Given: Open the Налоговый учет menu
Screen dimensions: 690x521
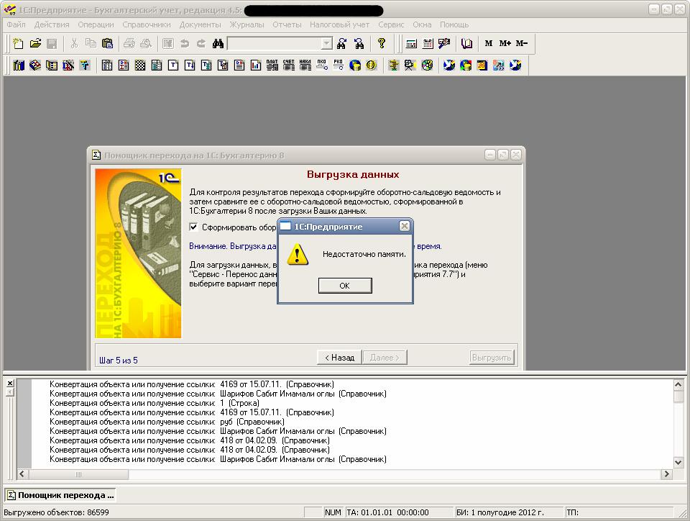Looking at the screenshot, I should pos(339,24).
